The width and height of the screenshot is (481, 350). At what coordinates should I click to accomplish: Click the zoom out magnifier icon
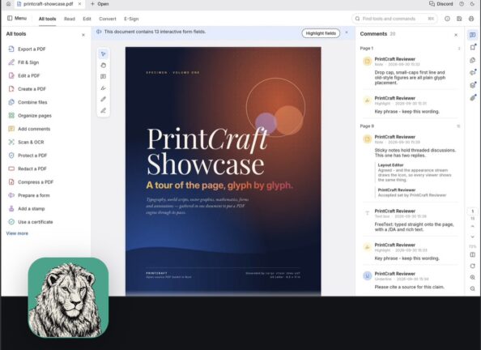pos(473,288)
